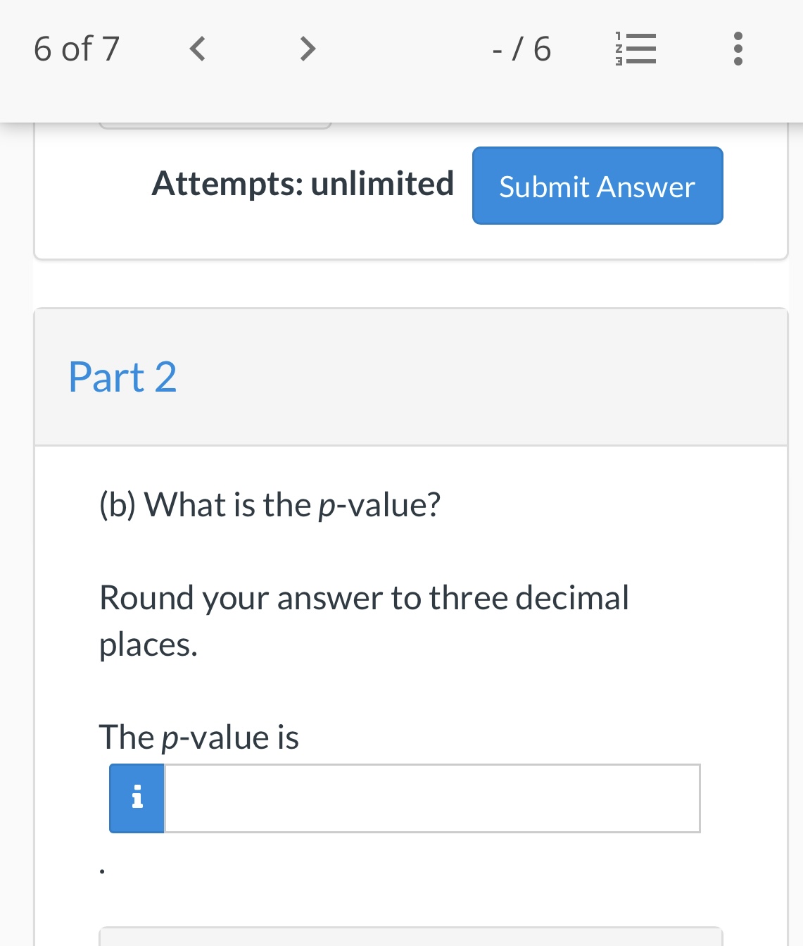Click the info icon beside the p-value field
The image size is (803, 946).
(137, 798)
